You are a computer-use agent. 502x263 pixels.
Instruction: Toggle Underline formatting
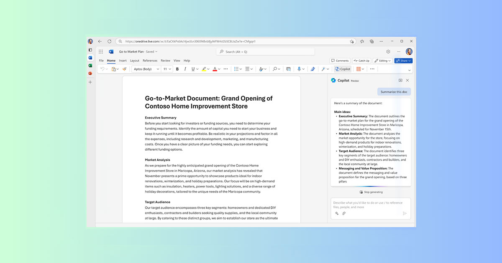[193, 69]
